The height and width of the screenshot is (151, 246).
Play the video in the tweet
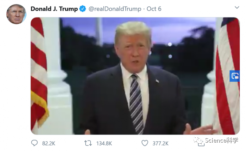coord(135,76)
